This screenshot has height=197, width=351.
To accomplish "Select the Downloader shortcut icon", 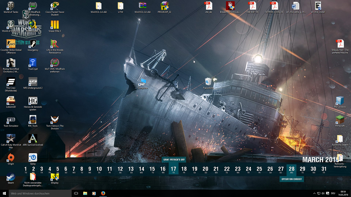I will click(33, 26).
